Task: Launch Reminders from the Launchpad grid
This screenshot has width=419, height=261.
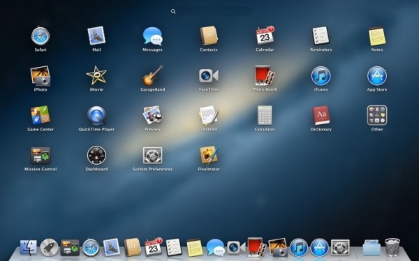Action: [321, 36]
